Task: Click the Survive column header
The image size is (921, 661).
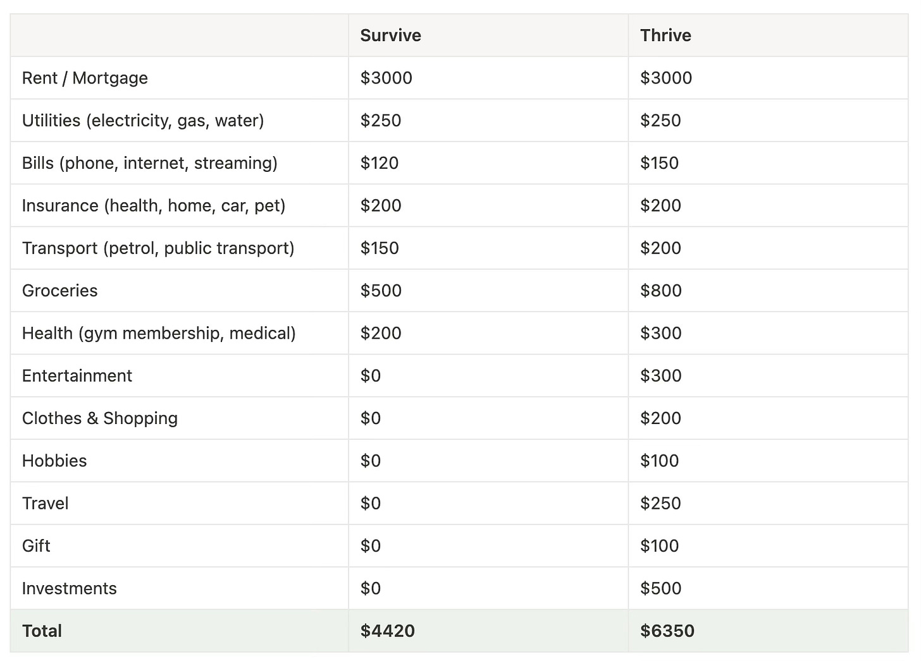Action: click(390, 35)
